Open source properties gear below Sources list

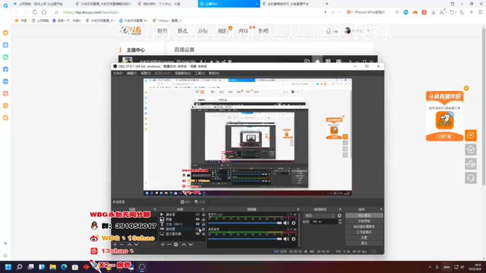176,244
